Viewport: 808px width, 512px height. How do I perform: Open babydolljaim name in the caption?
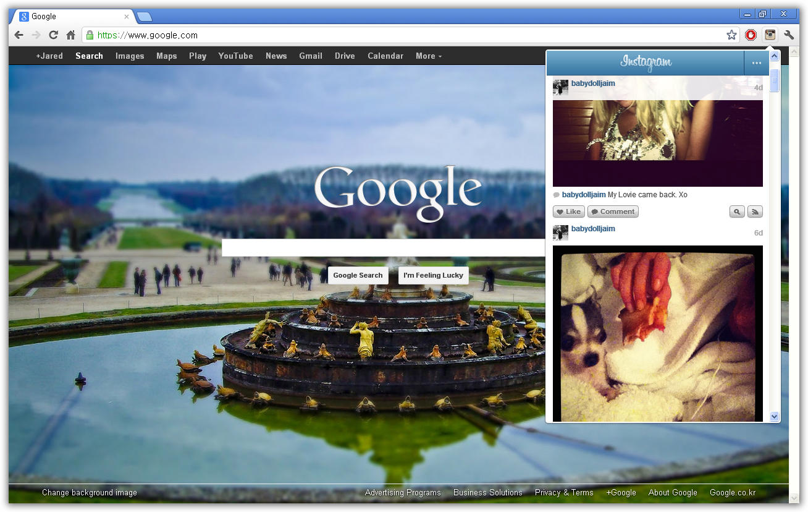584,195
